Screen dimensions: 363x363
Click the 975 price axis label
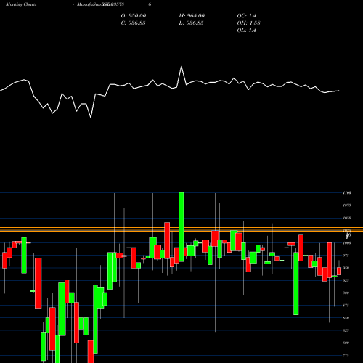coord(346,256)
